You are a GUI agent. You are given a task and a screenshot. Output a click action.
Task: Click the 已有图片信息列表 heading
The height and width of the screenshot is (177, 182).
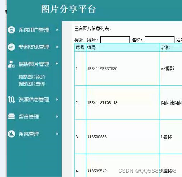92,29
